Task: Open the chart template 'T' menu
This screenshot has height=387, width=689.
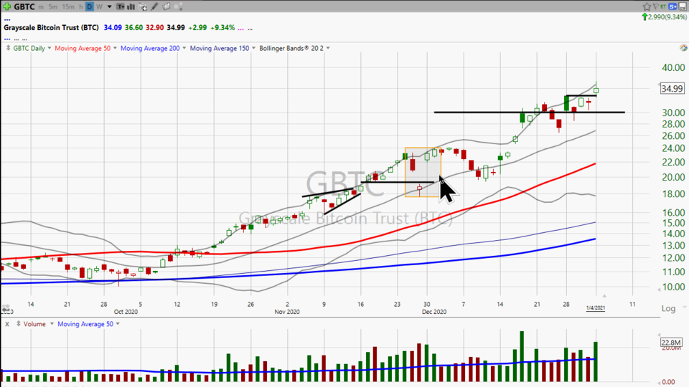Action: pyautogui.click(x=121, y=6)
